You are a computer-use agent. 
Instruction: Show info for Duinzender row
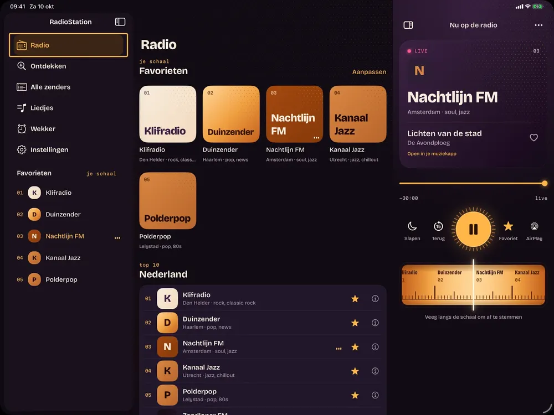tap(375, 323)
